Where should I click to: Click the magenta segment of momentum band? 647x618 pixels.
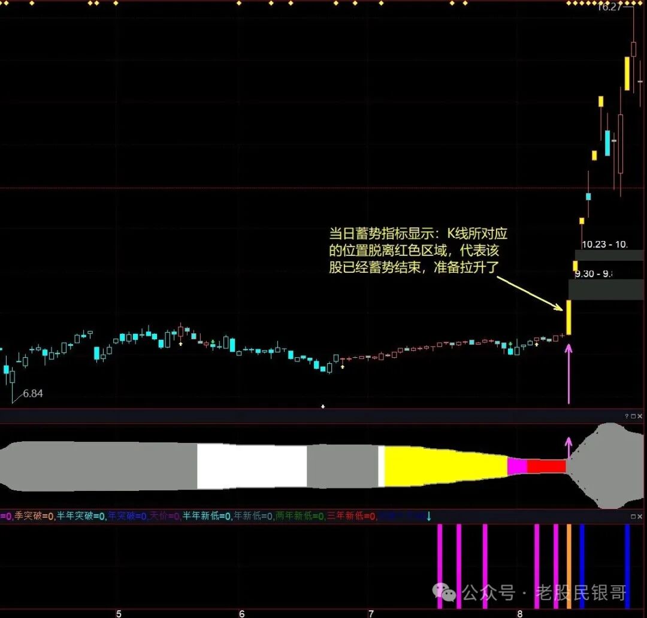(518, 466)
